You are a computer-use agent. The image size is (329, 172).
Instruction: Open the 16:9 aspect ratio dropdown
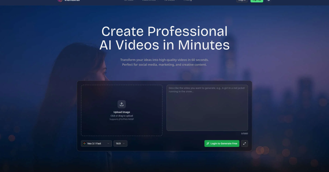tap(120, 143)
